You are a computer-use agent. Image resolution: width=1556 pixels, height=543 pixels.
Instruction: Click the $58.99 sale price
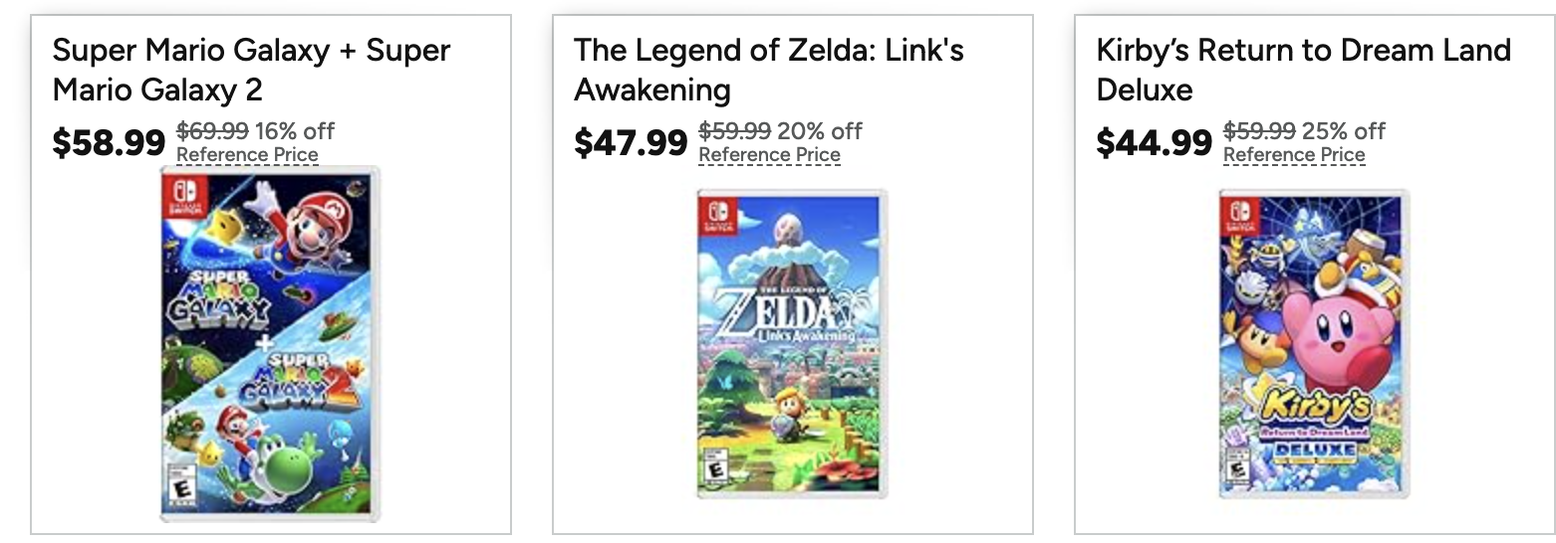[x=109, y=143]
